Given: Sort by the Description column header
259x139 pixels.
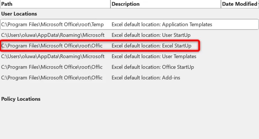Looking at the screenshot, I should tap(126, 4).
